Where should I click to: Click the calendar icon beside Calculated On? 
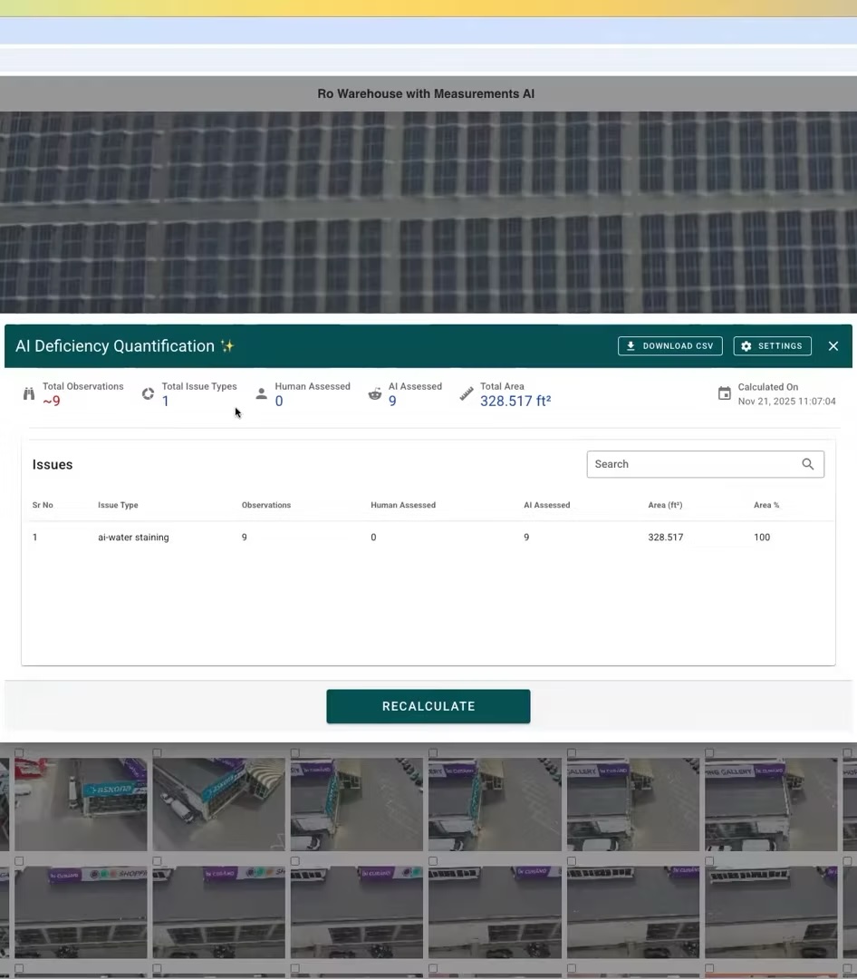[x=724, y=393]
